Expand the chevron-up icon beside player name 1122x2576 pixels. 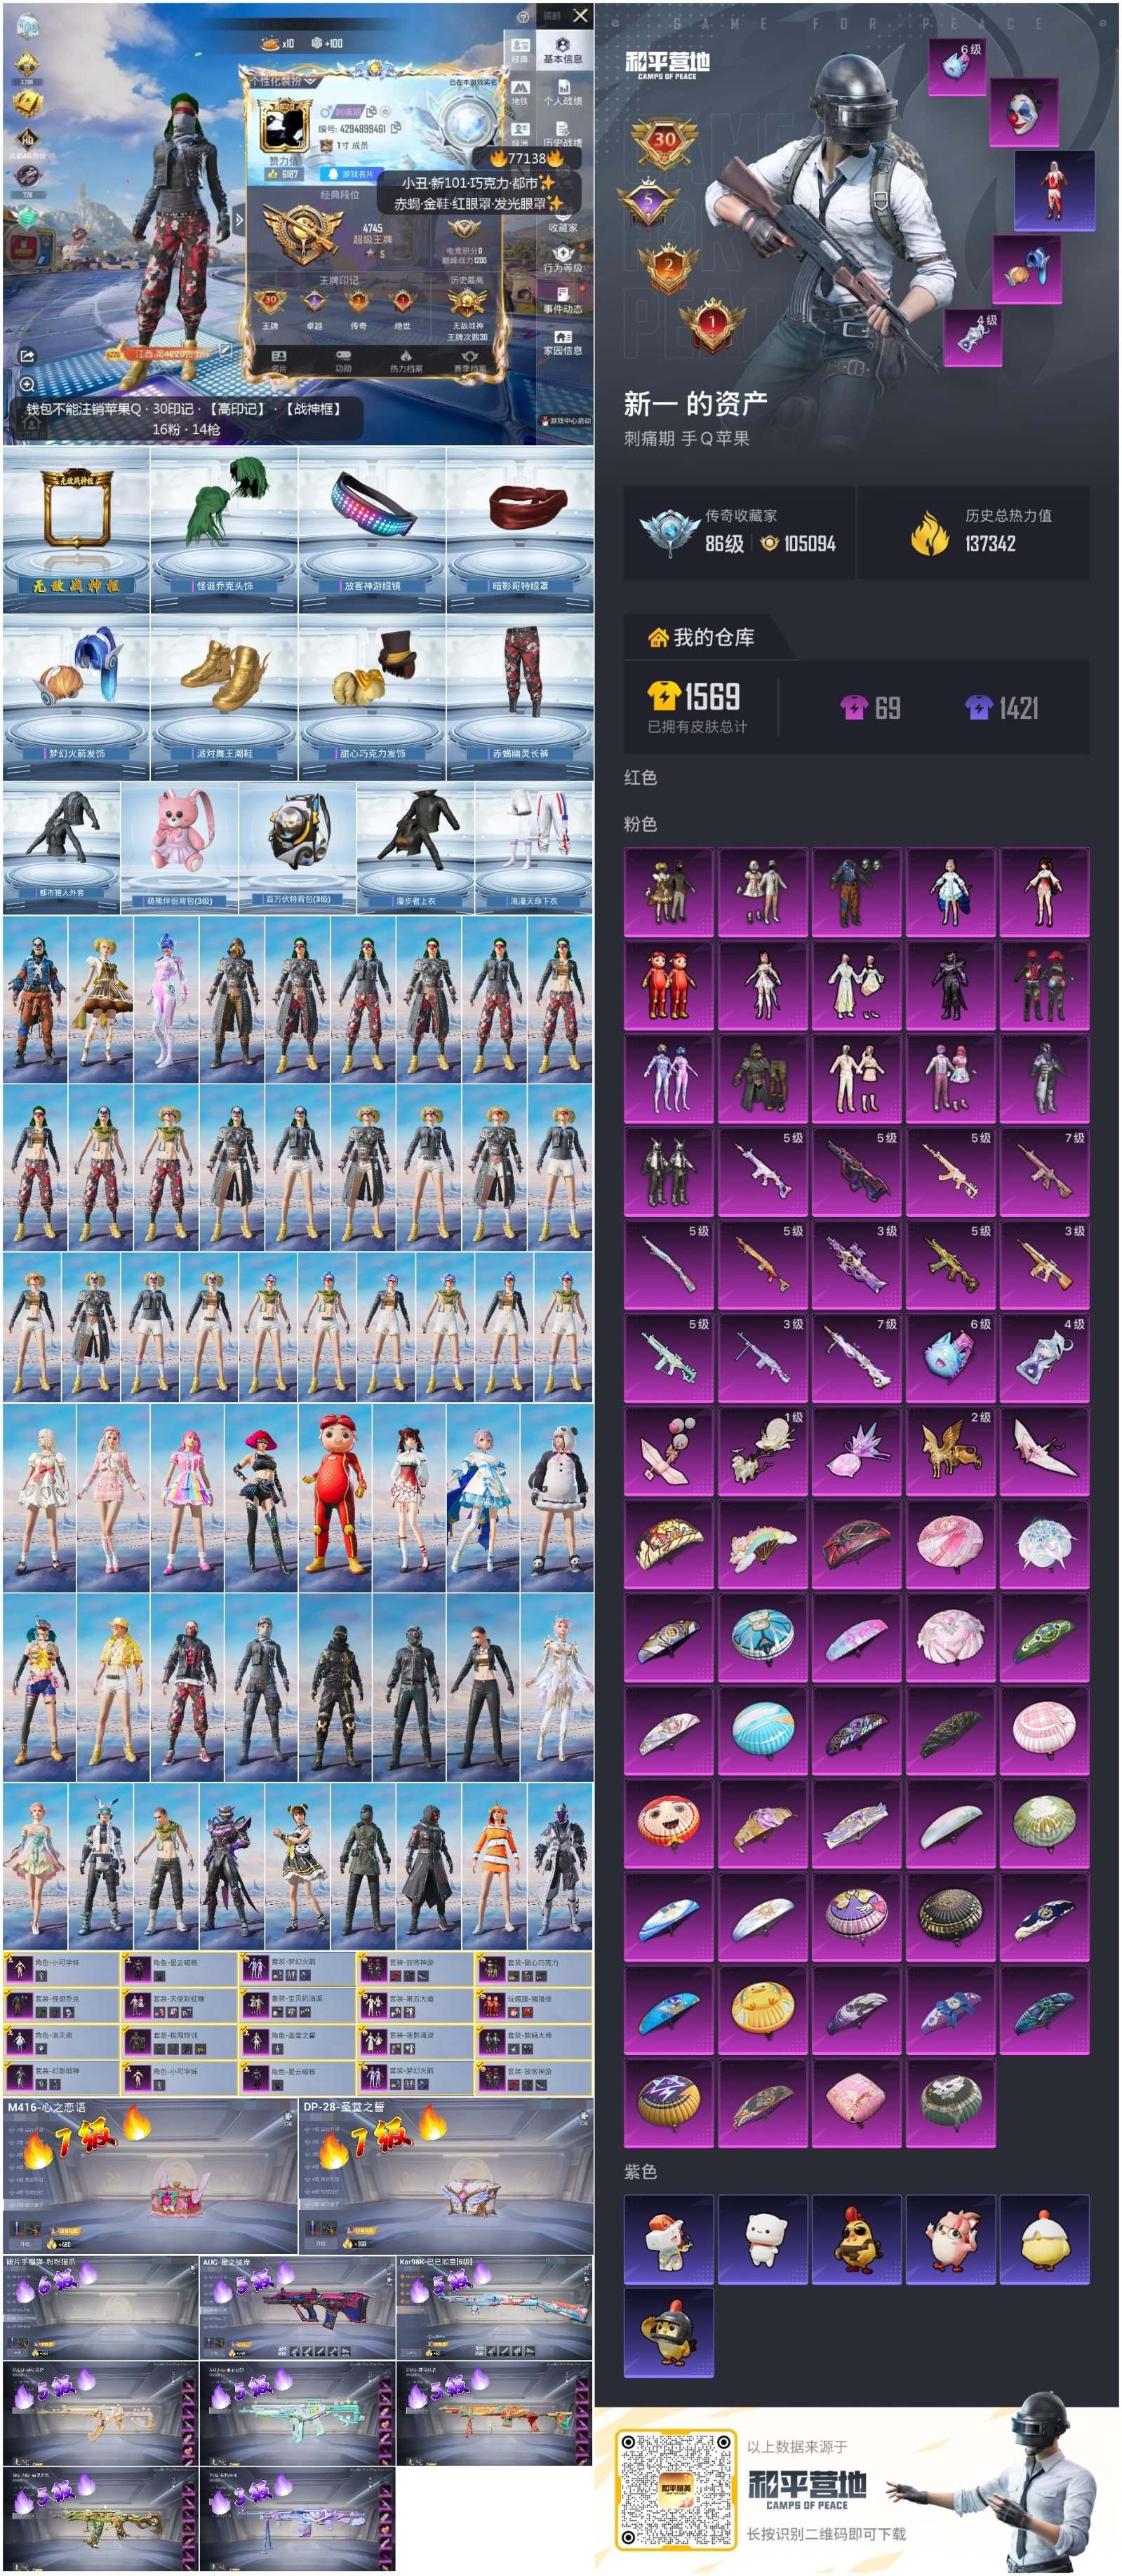pyautogui.click(x=385, y=112)
